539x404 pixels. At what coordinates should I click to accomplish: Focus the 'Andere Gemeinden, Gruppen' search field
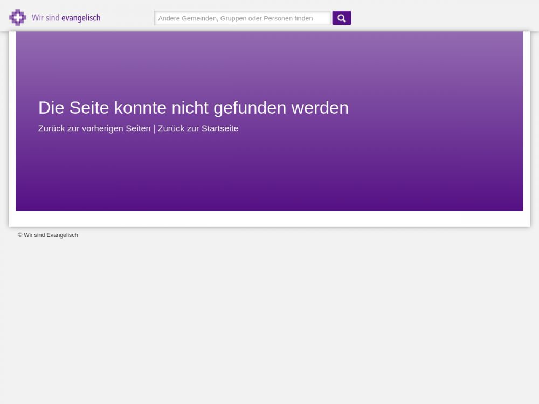pos(242,18)
